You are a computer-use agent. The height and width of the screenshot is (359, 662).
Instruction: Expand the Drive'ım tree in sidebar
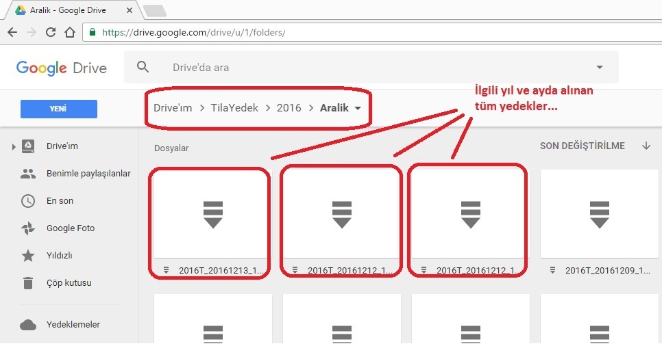tap(14, 146)
